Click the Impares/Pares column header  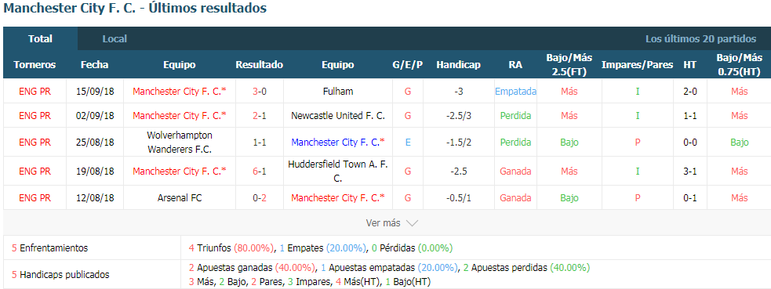(637, 65)
